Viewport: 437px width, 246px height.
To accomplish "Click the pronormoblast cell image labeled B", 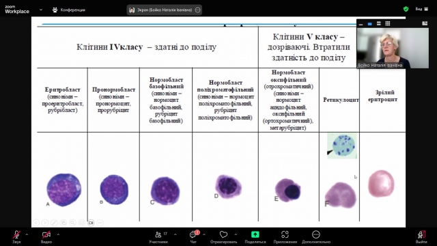I will (114, 190).
